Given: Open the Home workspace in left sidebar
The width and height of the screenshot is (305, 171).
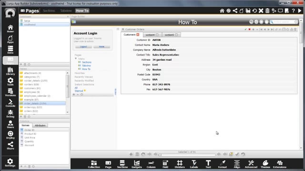Looking at the screenshot, I should [x=10, y=28].
